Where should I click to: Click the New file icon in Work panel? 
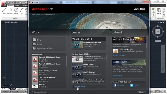[34, 40]
